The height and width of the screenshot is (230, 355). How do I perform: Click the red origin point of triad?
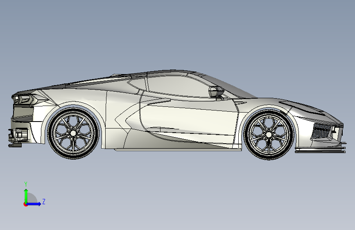tap(25, 204)
